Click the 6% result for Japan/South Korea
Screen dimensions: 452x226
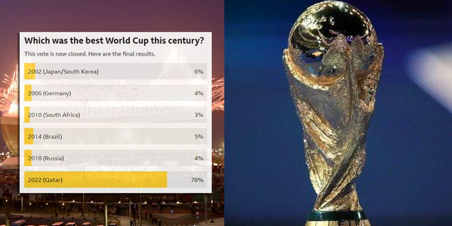click(x=199, y=72)
